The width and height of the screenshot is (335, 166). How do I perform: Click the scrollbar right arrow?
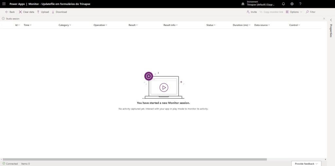point(326,159)
